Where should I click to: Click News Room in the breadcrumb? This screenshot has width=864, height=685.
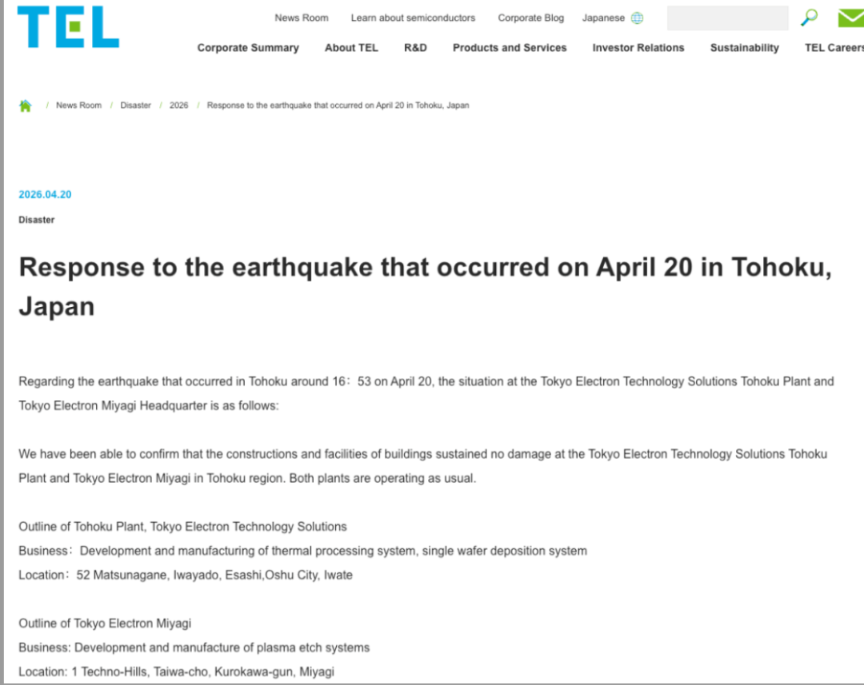(x=78, y=106)
